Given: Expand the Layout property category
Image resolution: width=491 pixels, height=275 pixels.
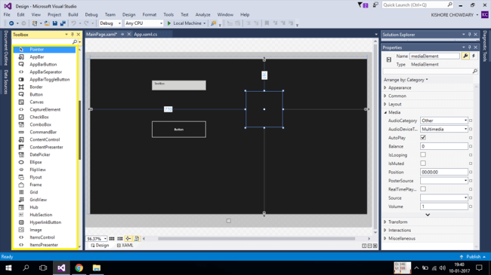Looking at the screenshot, I should pyautogui.click(x=385, y=104).
